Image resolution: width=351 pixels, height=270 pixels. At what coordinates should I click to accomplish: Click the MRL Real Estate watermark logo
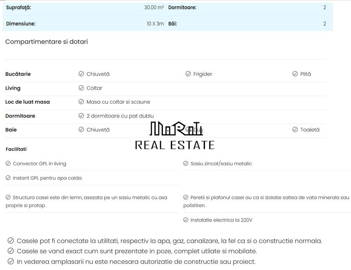[x=175, y=136]
